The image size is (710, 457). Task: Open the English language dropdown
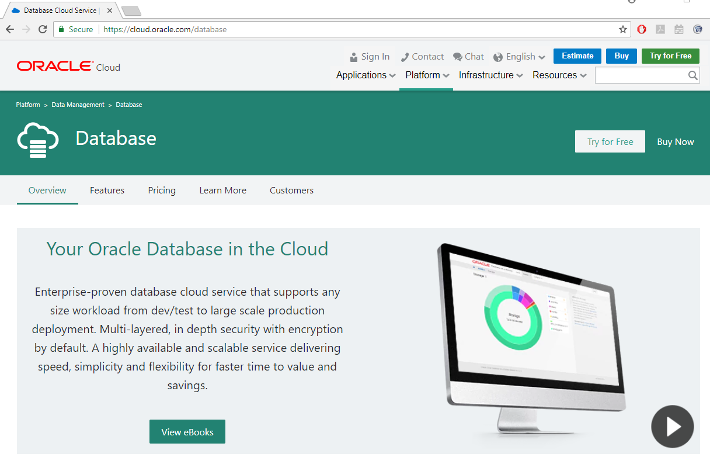tap(519, 57)
